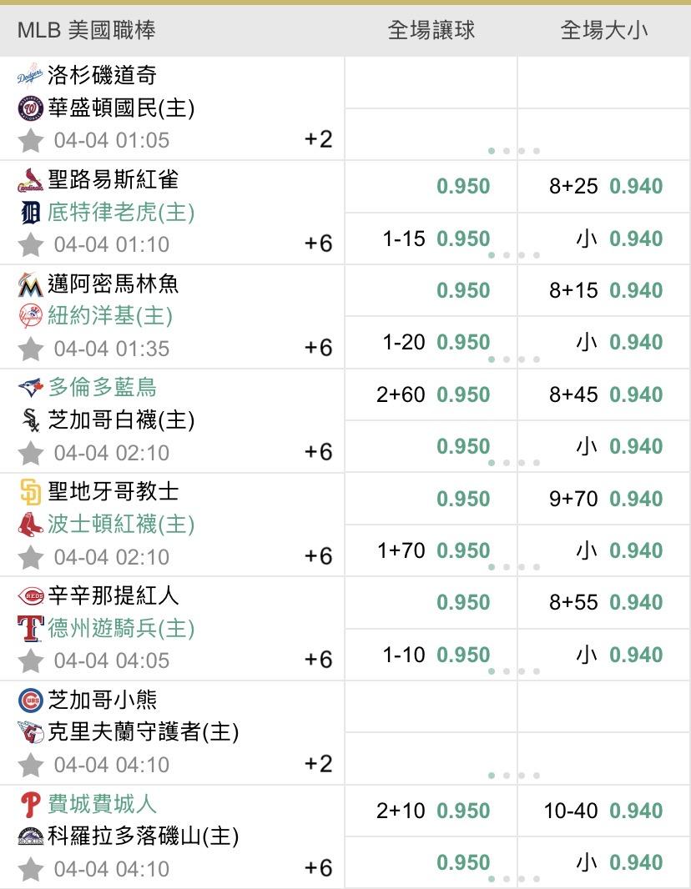Screen dimensions: 691x889
Task: Click the Phillies logo icon
Action: tap(30, 805)
